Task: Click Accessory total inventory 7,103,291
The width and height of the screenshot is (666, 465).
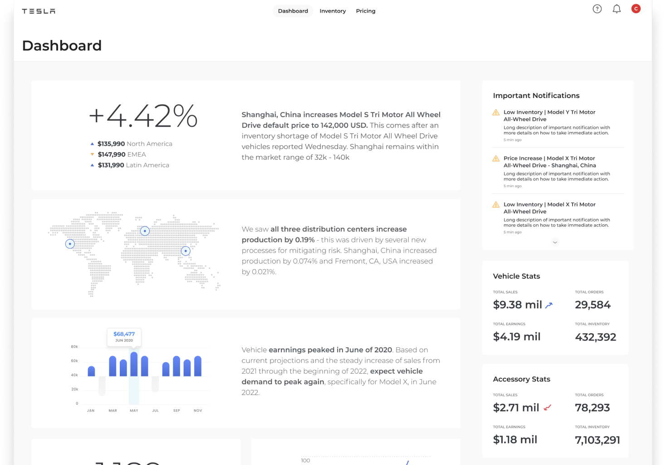Action: coord(597,440)
